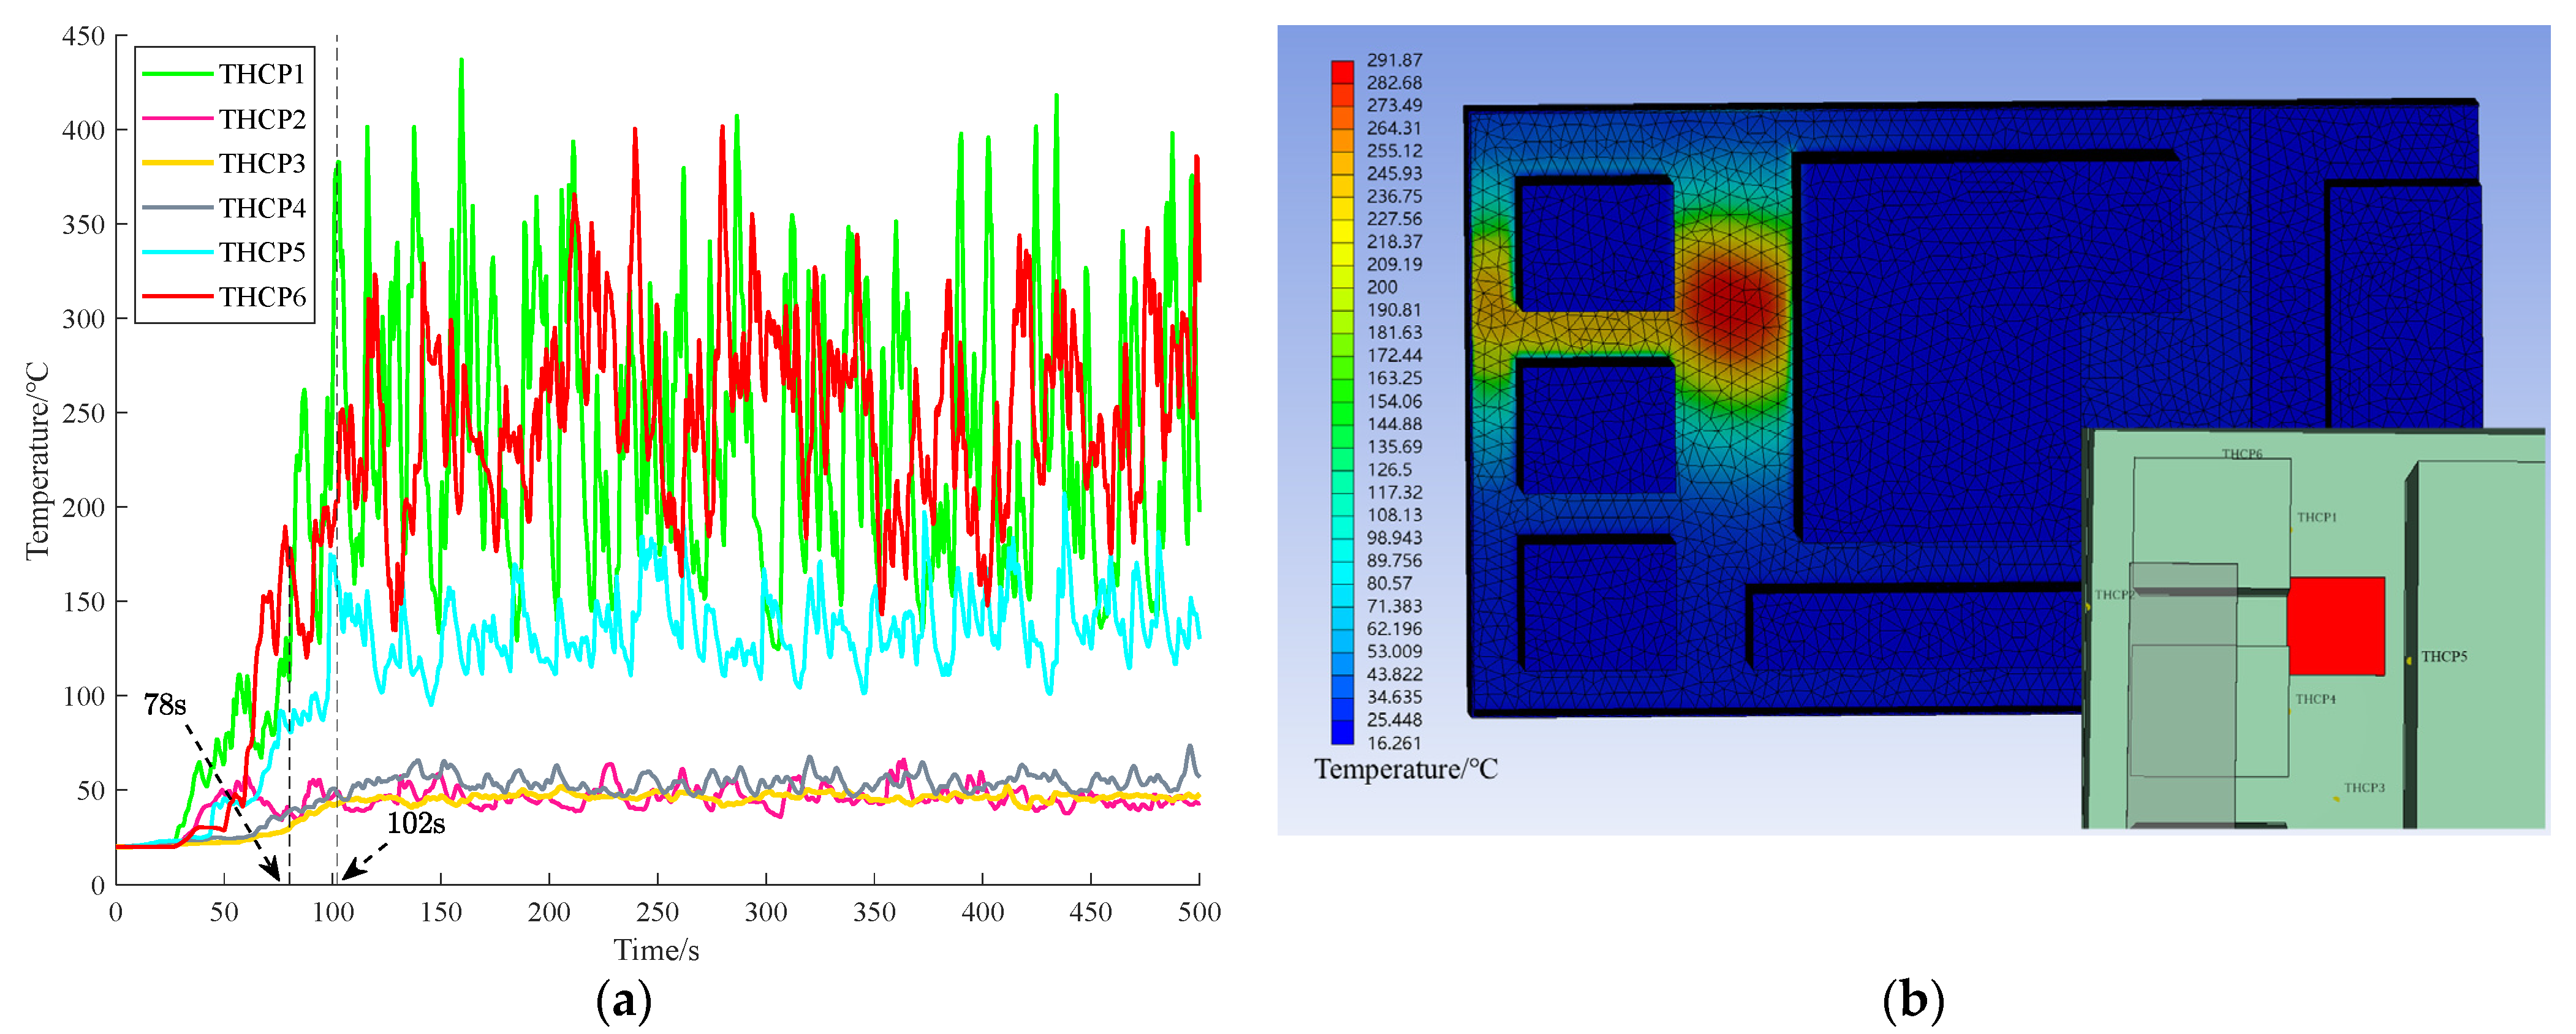This screenshot has height=1034, width=2576.
Task: Click the Temperature/°C label under colorbar
Action: (x=1405, y=769)
